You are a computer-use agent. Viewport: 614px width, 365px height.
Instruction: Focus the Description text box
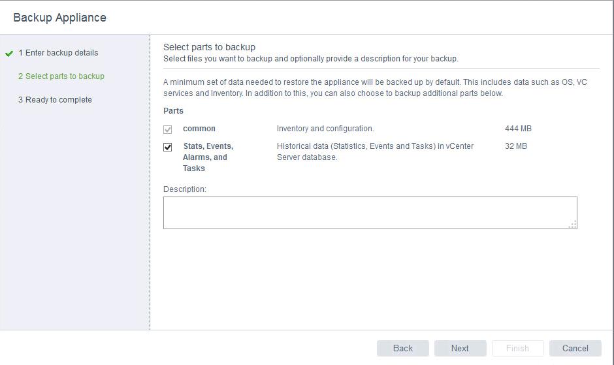tap(370, 213)
